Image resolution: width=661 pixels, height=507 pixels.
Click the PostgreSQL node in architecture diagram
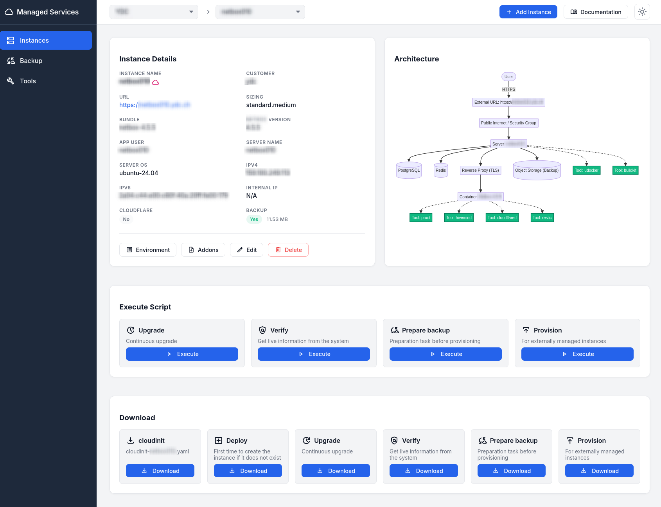click(409, 171)
